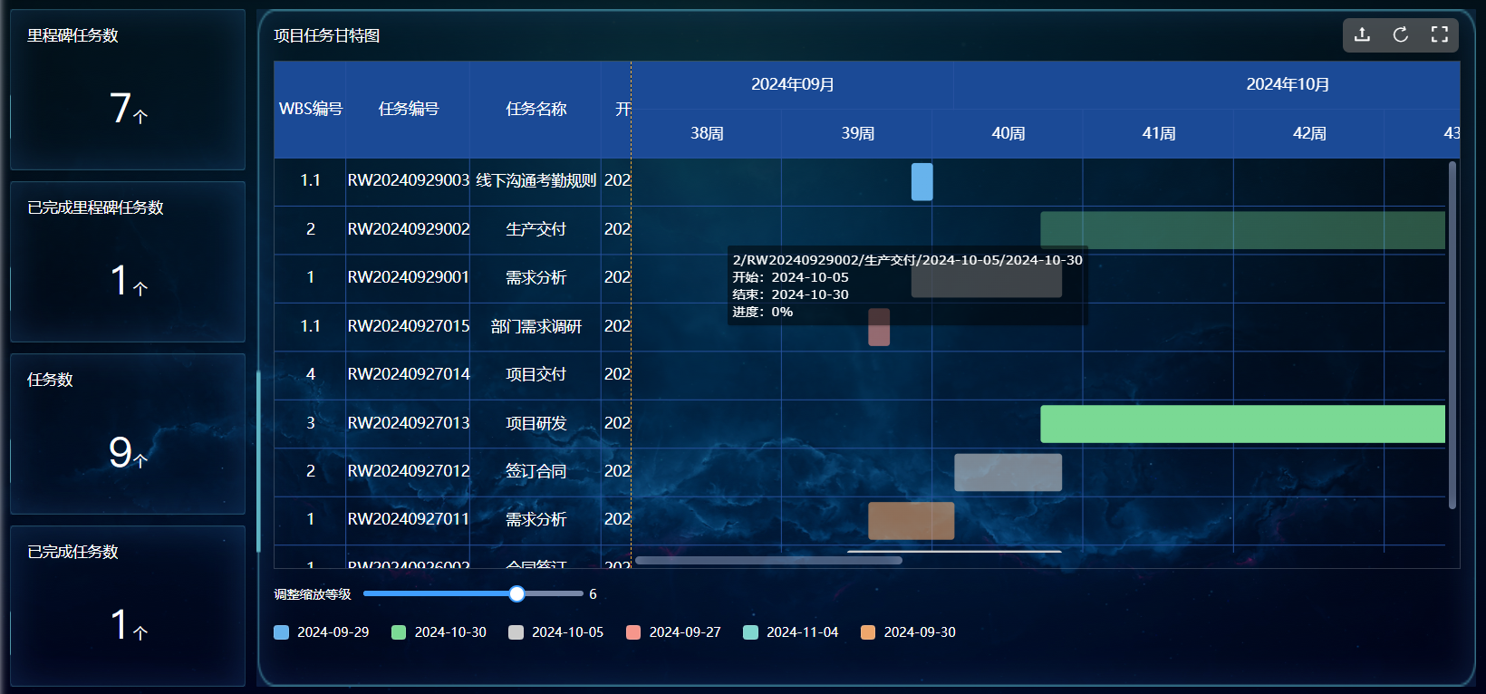Select the gray 签订合同 task bar
The width and height of the screenshot is (1486, 694).
pyautogui.click(x=1008, y=472)
